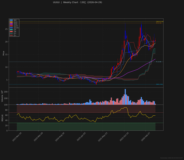
Task: Click the 15 price tick label
Action: point(6,55)
